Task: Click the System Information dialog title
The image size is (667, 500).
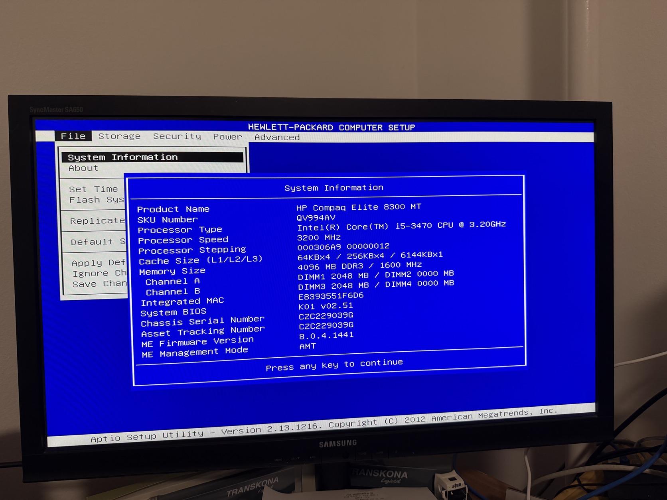Action: pyautogui.click(x=334, y=187)
